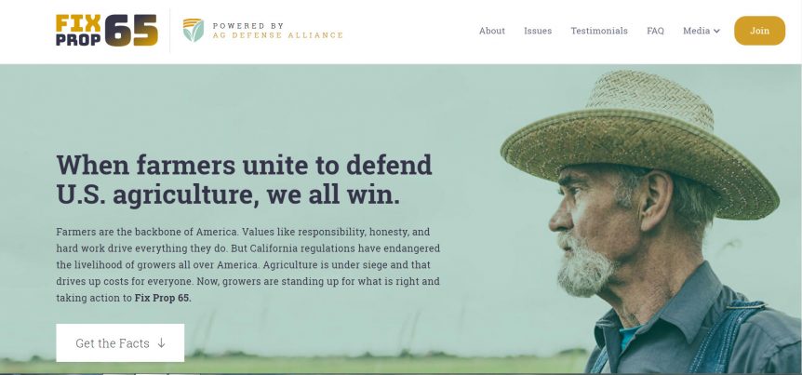Screen dimensions: 802x375
Task: Click the yellow Join button
Action: (759, 31)
